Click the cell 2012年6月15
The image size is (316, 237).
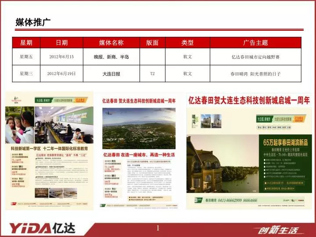pos(62,57)
